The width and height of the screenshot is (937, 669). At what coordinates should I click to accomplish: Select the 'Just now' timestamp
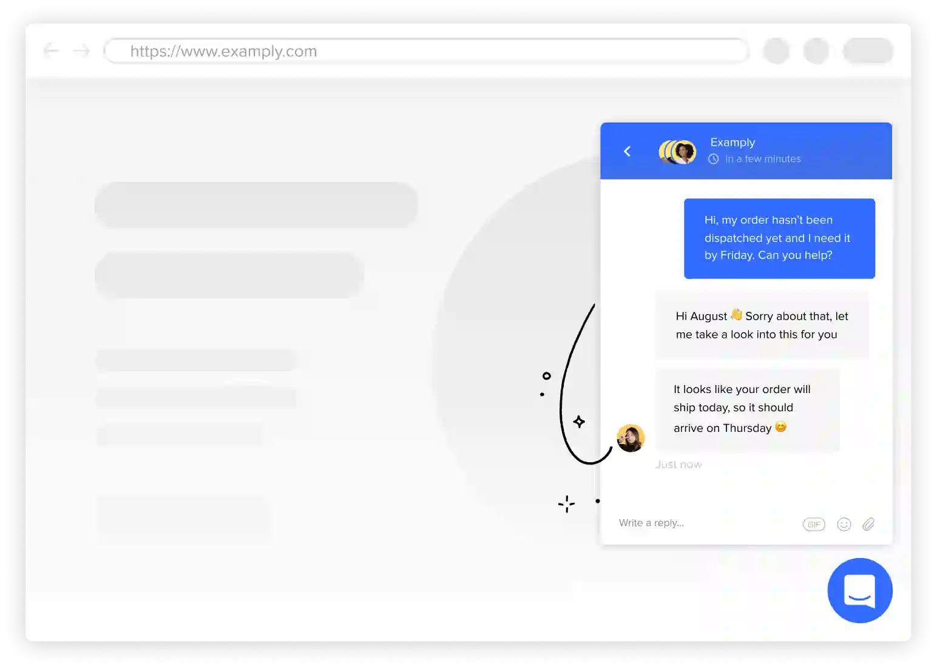[678, 464]
